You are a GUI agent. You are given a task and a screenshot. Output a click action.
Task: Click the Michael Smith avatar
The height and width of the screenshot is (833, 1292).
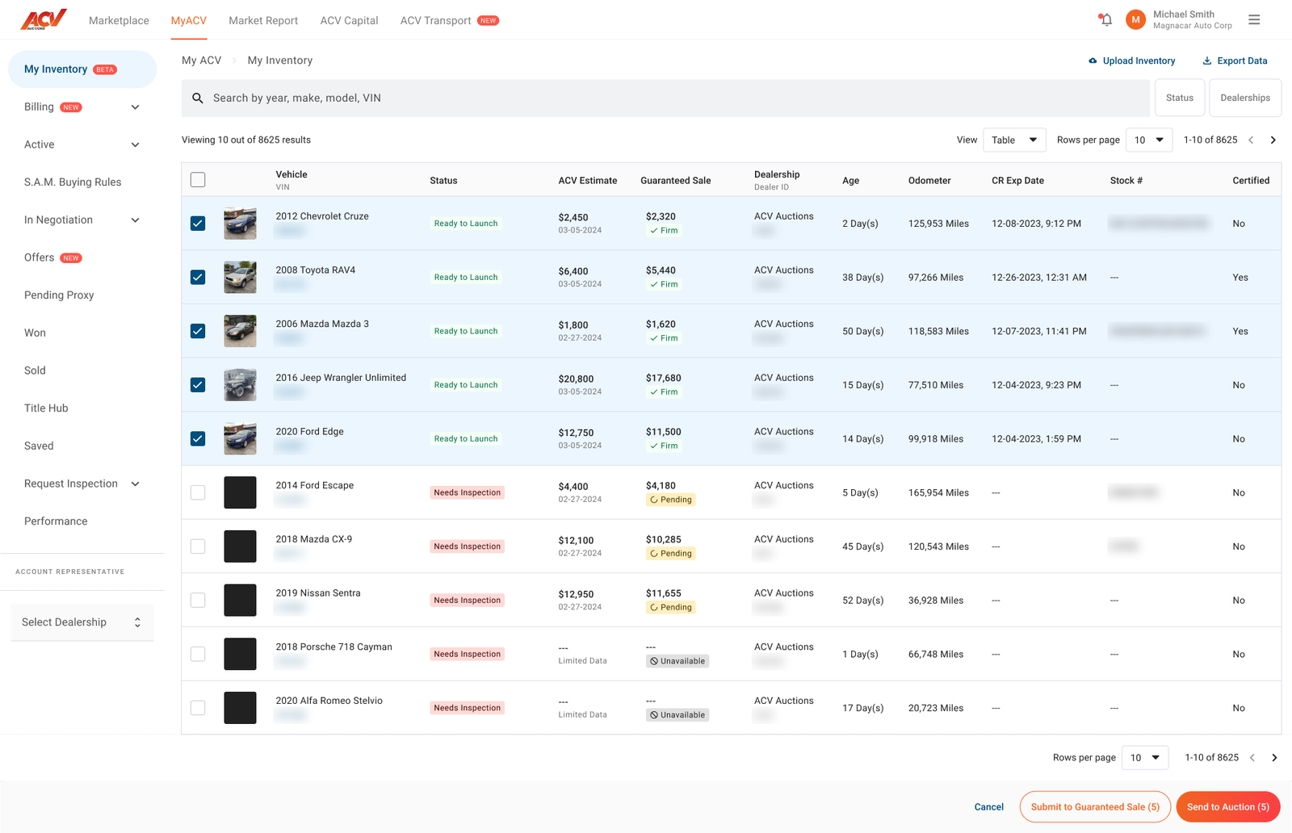coord(1135,19)
